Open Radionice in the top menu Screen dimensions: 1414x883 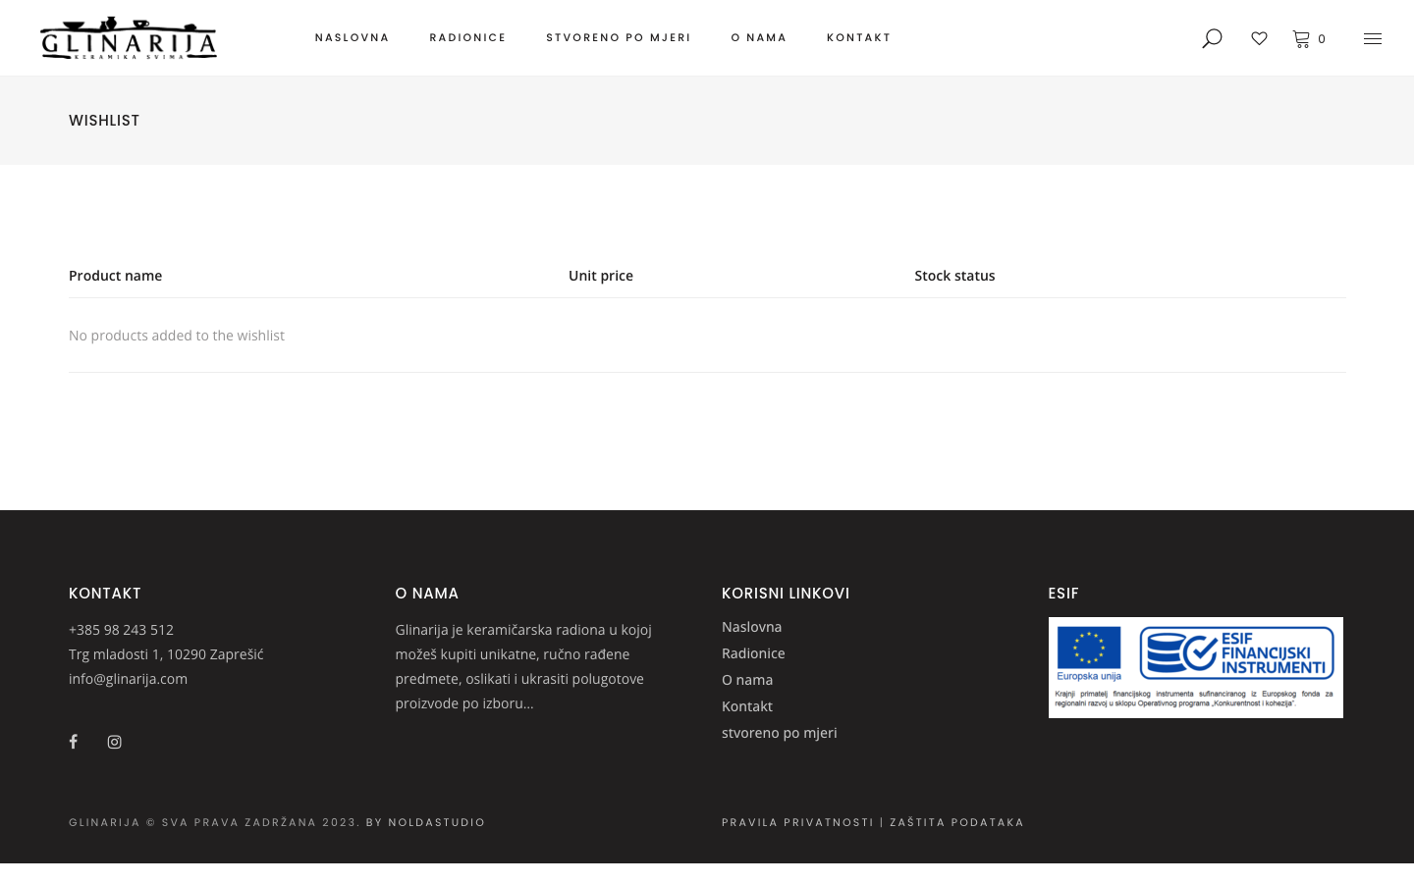pyautogui.click(x=467, y=38)
